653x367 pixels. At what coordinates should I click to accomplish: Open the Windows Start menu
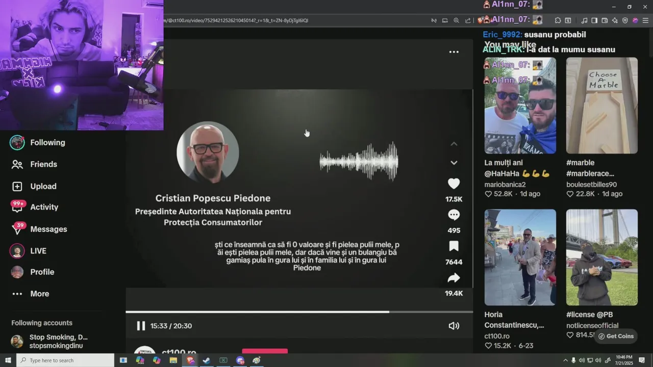[8, 360]
